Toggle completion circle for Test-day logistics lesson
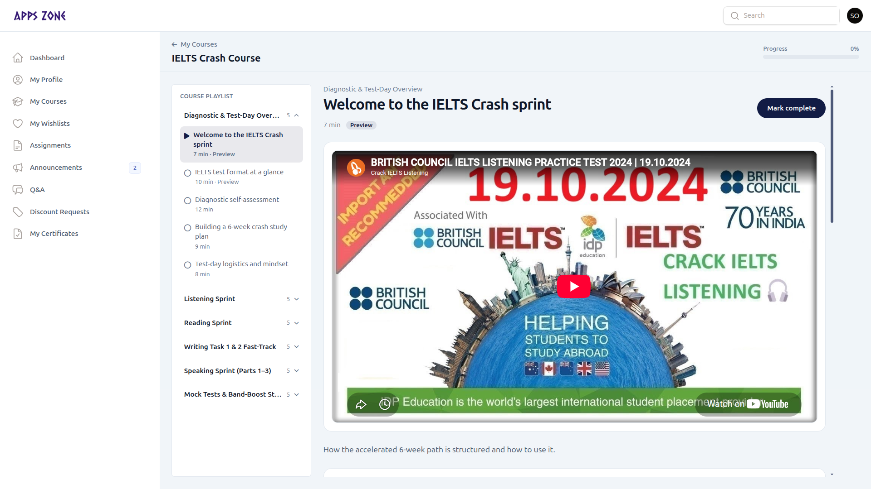Screen dimensions: 871x489 [x=187, y=265]
